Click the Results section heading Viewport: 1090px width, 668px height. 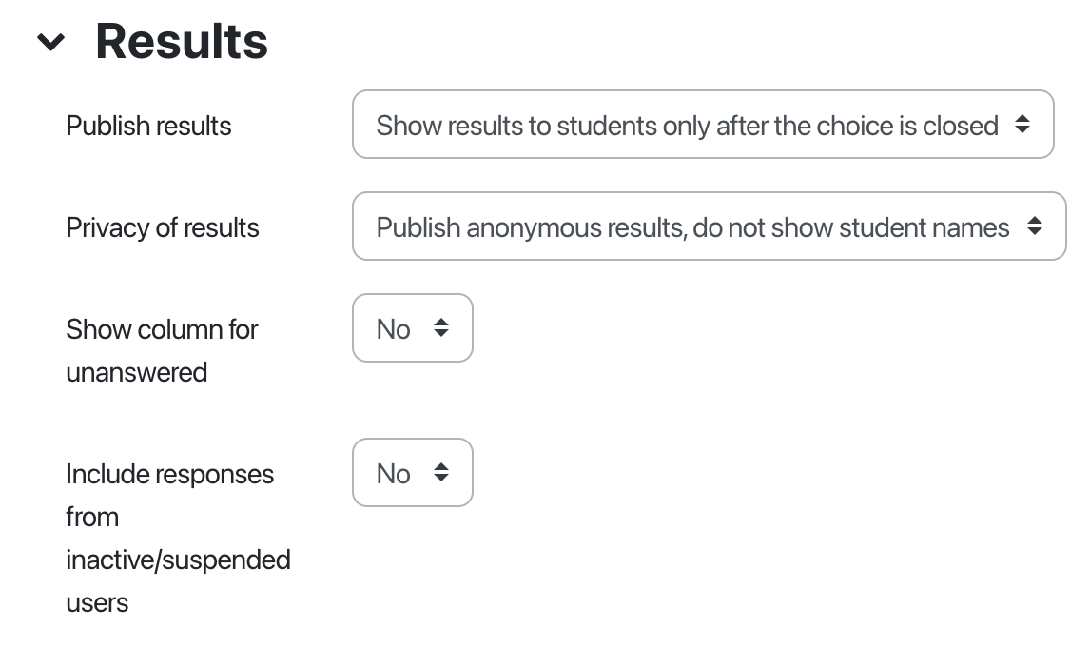(x=182, y=42)
